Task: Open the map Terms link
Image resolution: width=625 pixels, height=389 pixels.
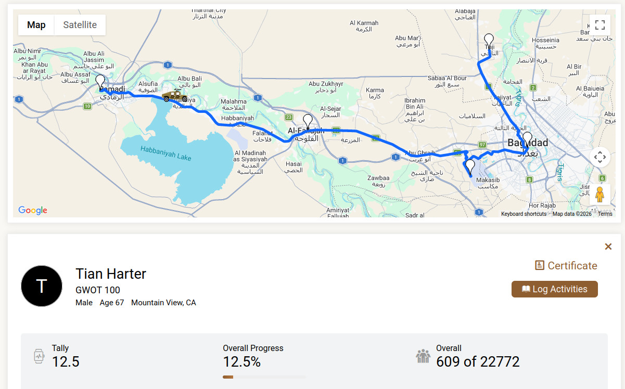Action: [x=605, y=214]
